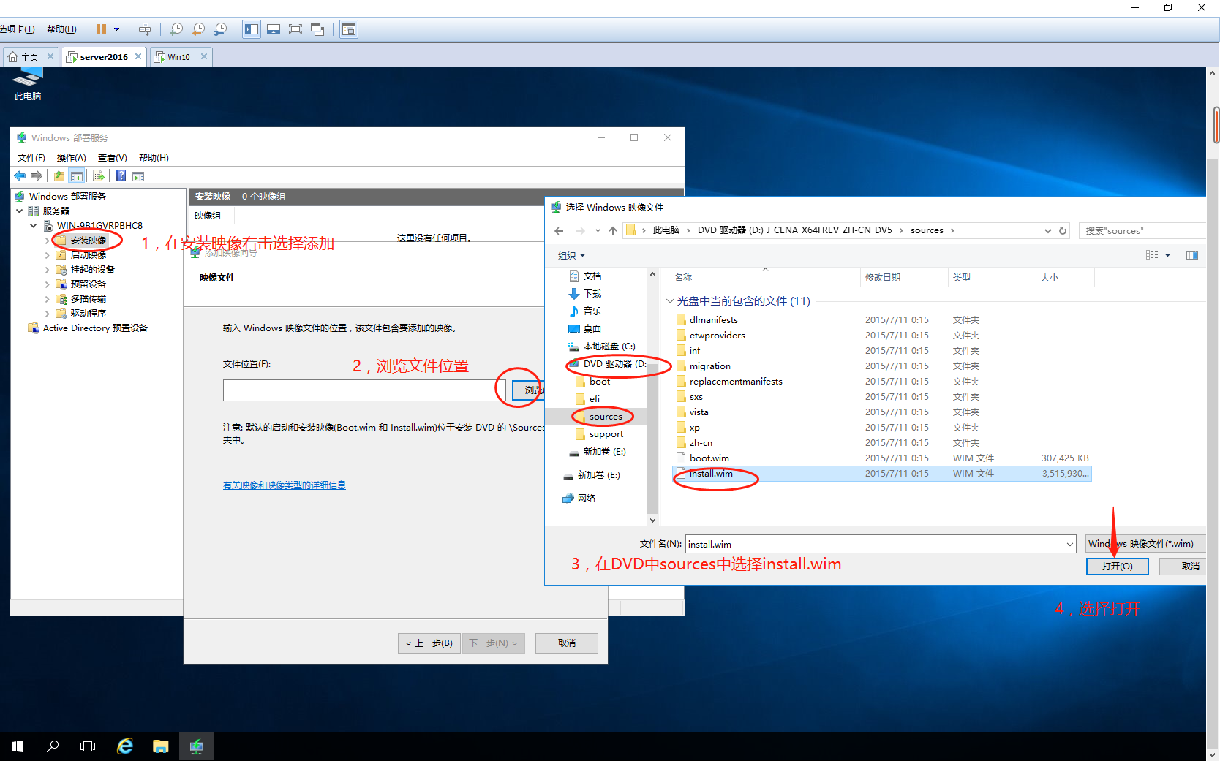The image size is (1220, 761).
Task: Select 多播传输 tree item
Action: [x=88, y=298]
